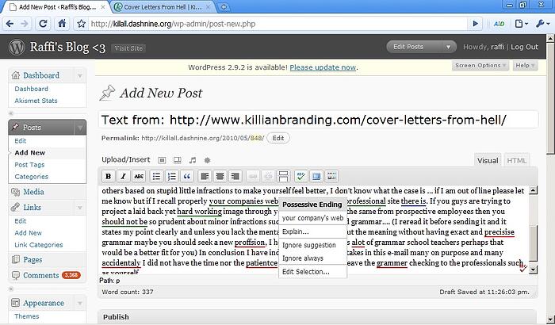This screenshot has height=325, width=555.
Task: Open the browser wrench settings menu
Action: [x=542, y=24]
